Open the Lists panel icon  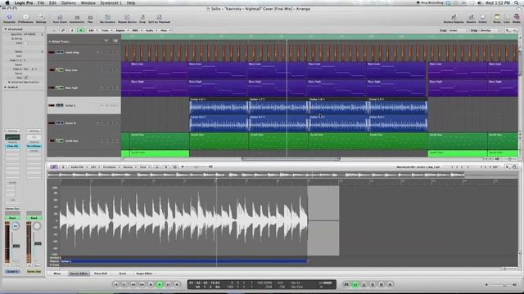tap(507, 18)
